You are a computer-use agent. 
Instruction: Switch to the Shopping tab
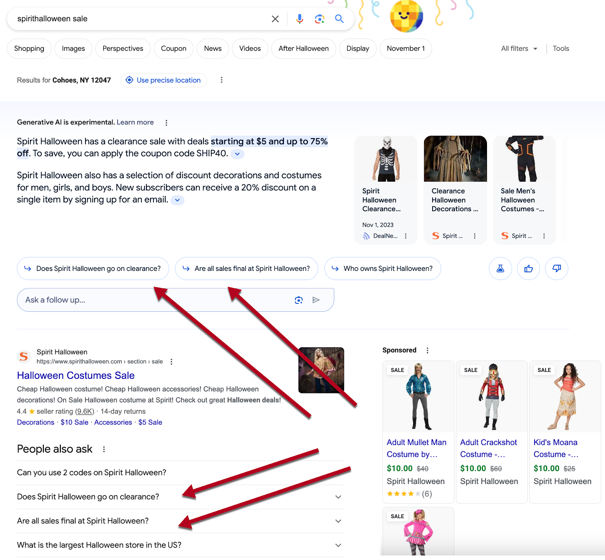[29, 48]
